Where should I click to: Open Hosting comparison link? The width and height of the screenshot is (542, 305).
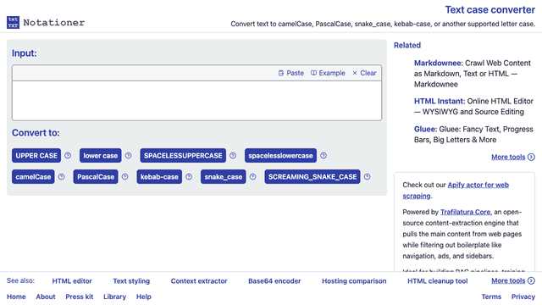tap(354, 281)
